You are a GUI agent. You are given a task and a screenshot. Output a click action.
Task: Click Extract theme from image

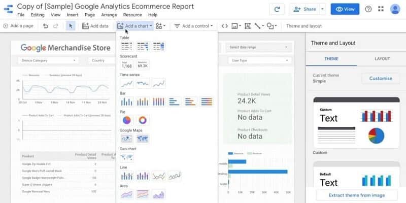pyautogui.click(x=357, y=195)
